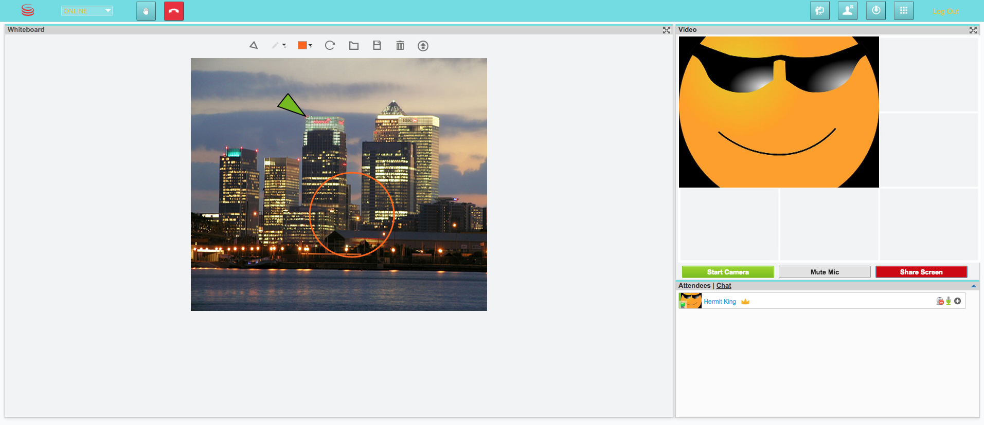Click the raise hand button

click(146, 11)
